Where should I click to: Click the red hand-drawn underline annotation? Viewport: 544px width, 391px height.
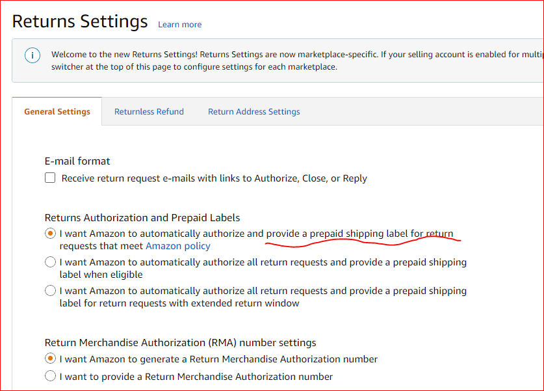pyautogui.click(x=363, y=243)
